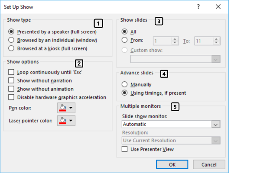Choose Browsed at a kiosk option
This screenshot has width=260, height=173.
[x=11, y=48]
